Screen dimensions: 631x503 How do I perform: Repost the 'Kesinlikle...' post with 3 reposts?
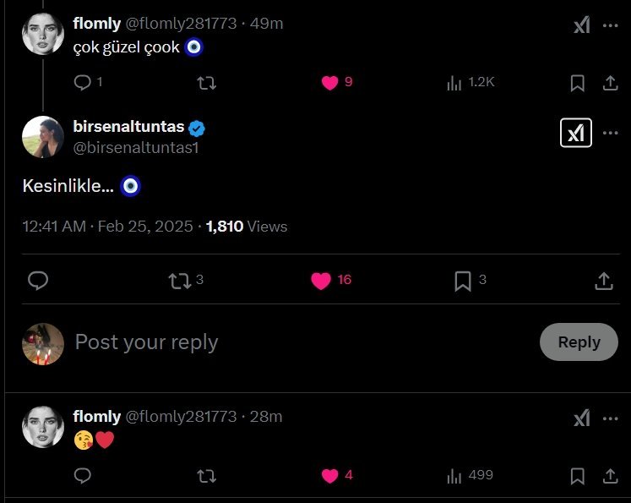pyautogui.click(x=179, y=281)
